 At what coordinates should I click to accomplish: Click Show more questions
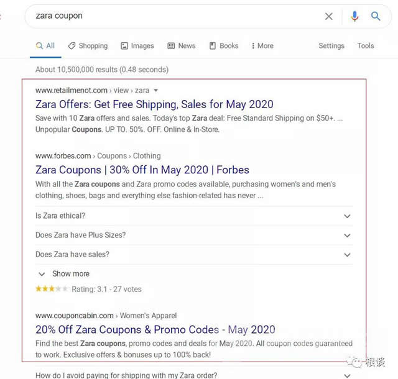pos(63,274)
